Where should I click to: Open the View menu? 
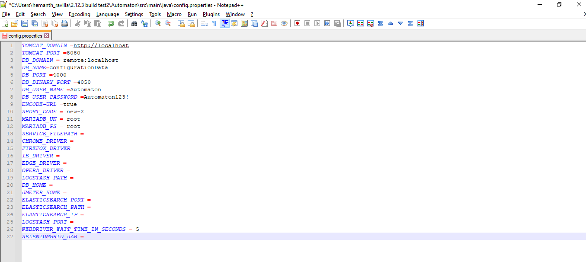(x=57, y=14)
